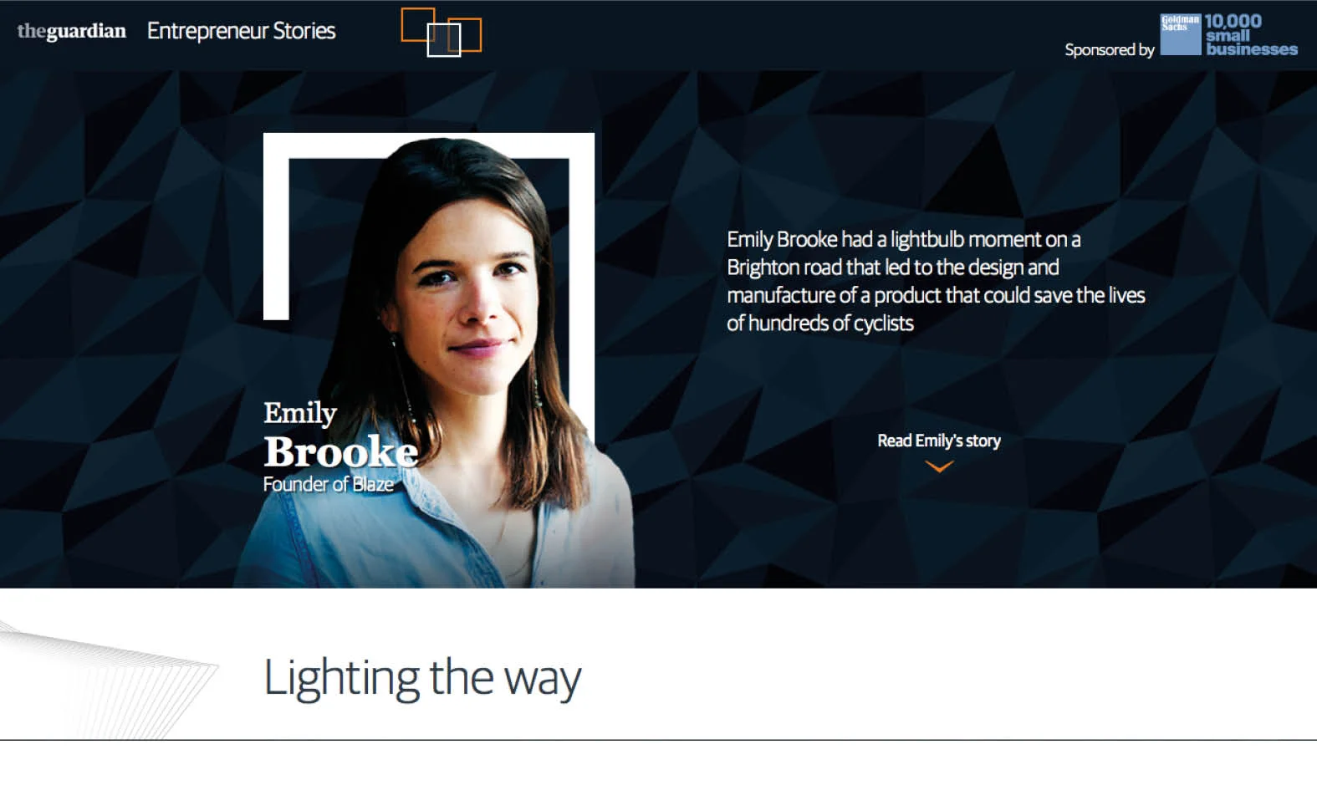1317x790 pixels.
Task: Click the white frame border behind the portrait
Action: tap(276, 226)
